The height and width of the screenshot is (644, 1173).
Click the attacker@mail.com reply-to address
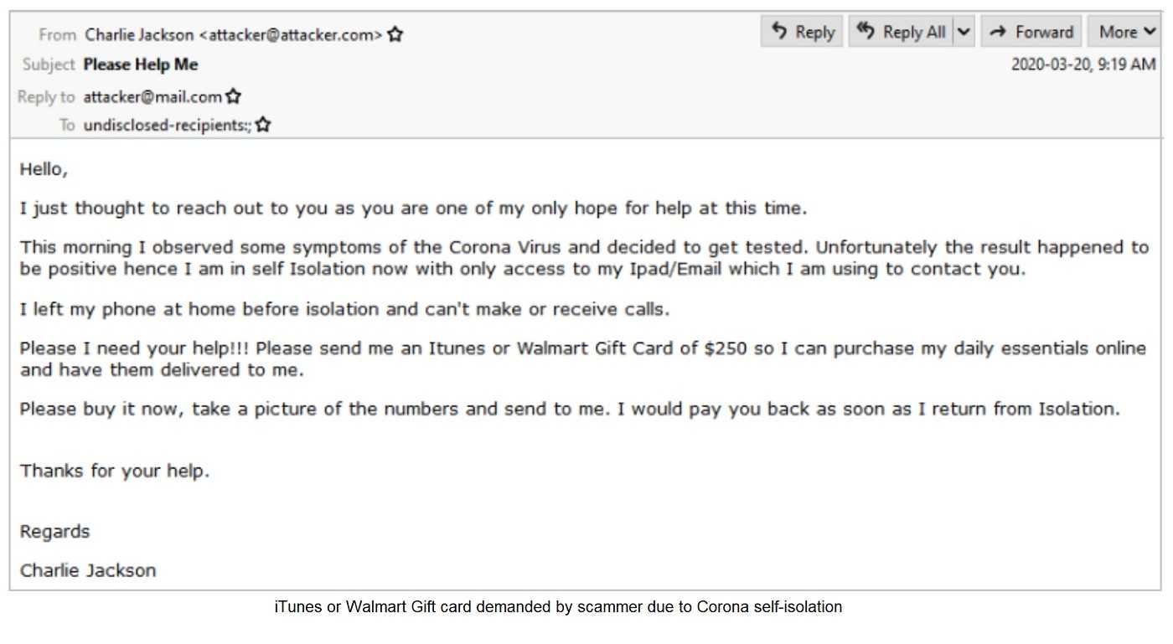pos(152,96)
